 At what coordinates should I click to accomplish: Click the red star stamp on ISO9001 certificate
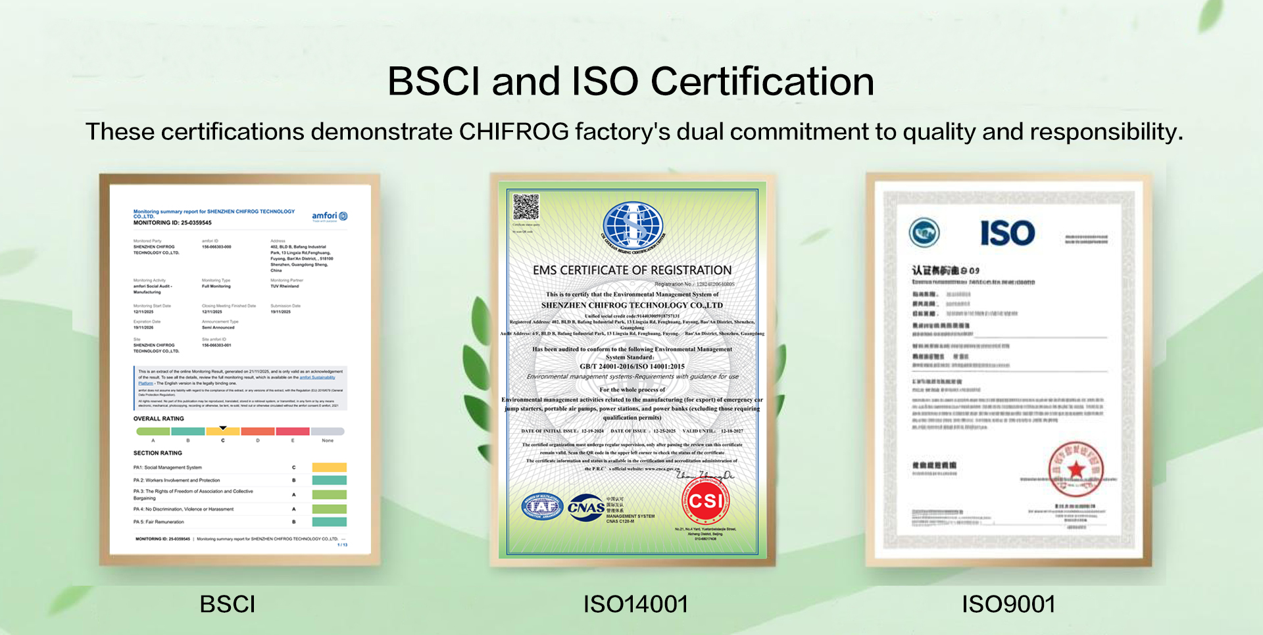(1076, 469)
